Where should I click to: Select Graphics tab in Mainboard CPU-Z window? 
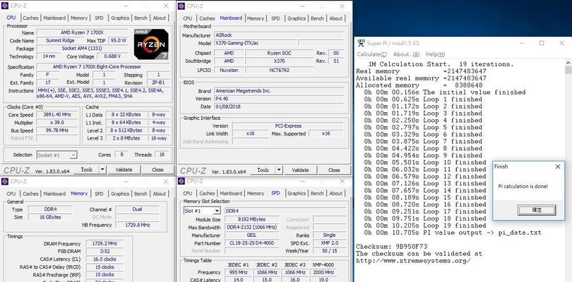[x=297, y=18]
